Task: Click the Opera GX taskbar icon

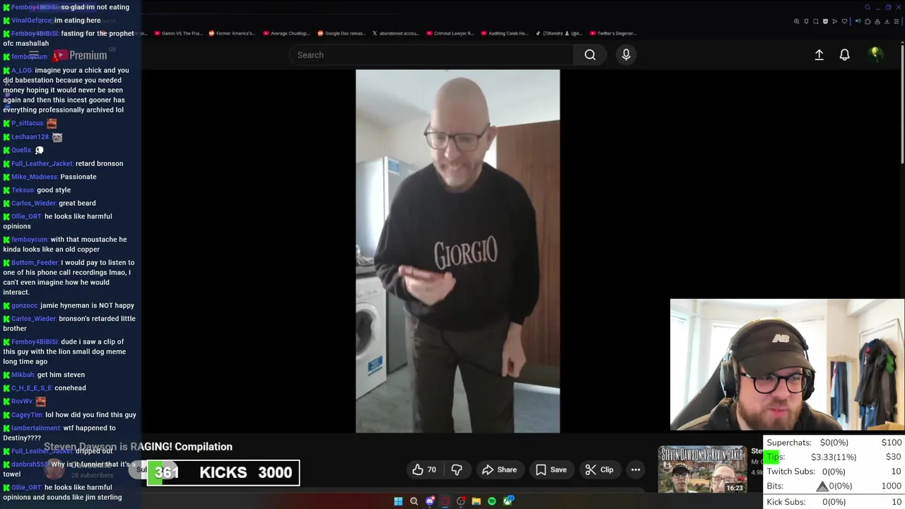Action: (445, 501)
